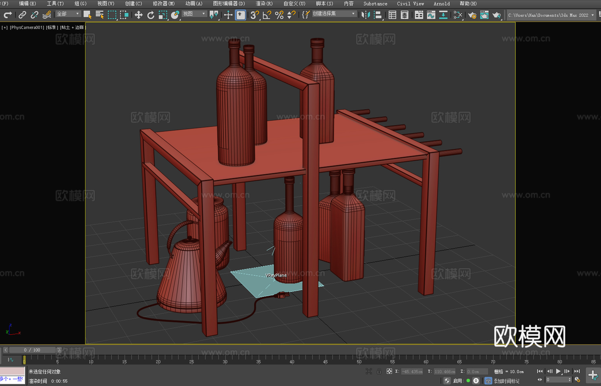601x386 pixels.
Task: Open the Layer Explorer icon
Action: point(405,15)
